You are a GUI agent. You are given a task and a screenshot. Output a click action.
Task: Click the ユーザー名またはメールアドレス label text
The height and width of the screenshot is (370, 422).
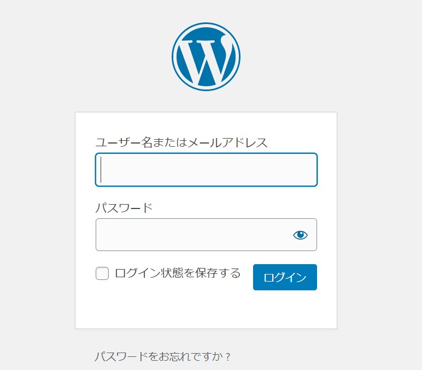181,143
